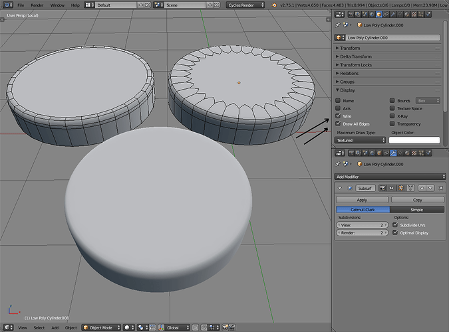Toggle Subsurf edit mode display icon
This screenshot has height=332, width=449.
point(401,188)
